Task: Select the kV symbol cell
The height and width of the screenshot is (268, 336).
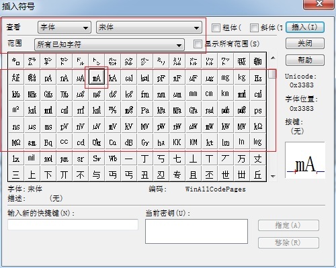Action: coord(129,126)
